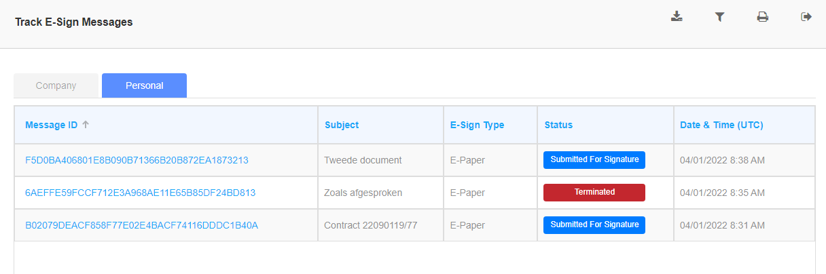
Task: Select the Personal tab
Action: tap(144, 85)
